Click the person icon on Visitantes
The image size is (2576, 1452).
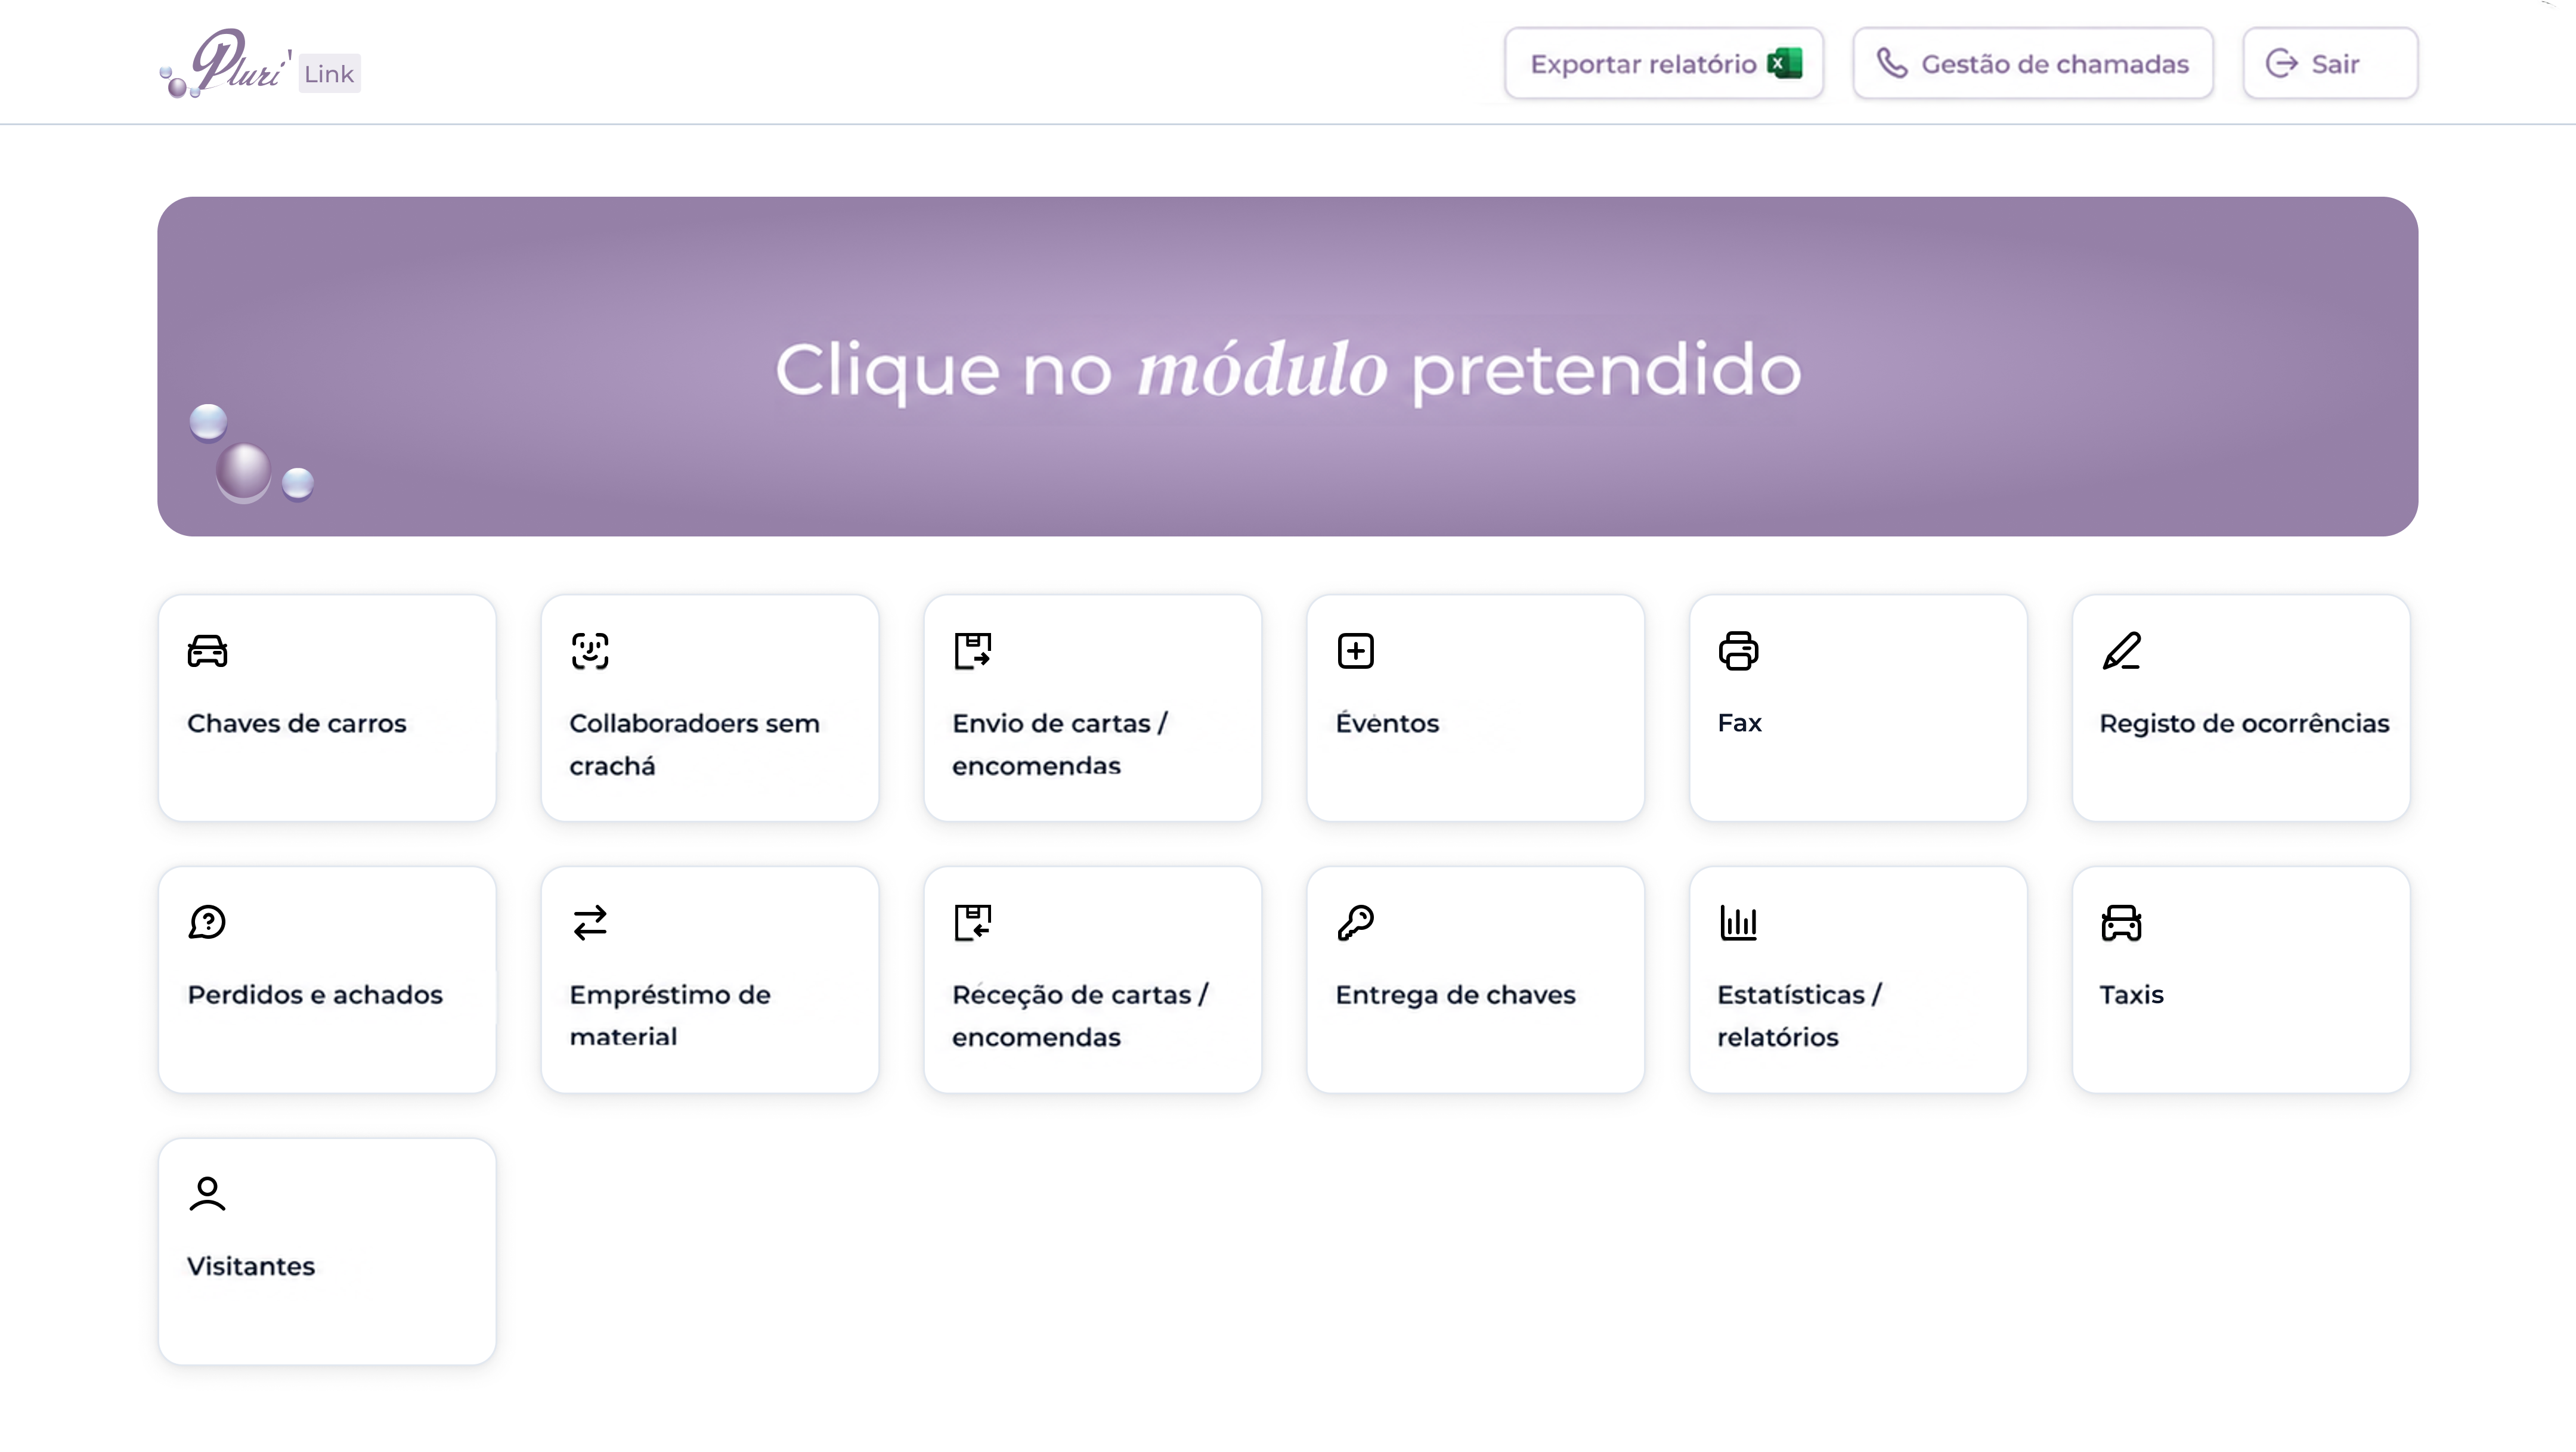point(207,1193)
